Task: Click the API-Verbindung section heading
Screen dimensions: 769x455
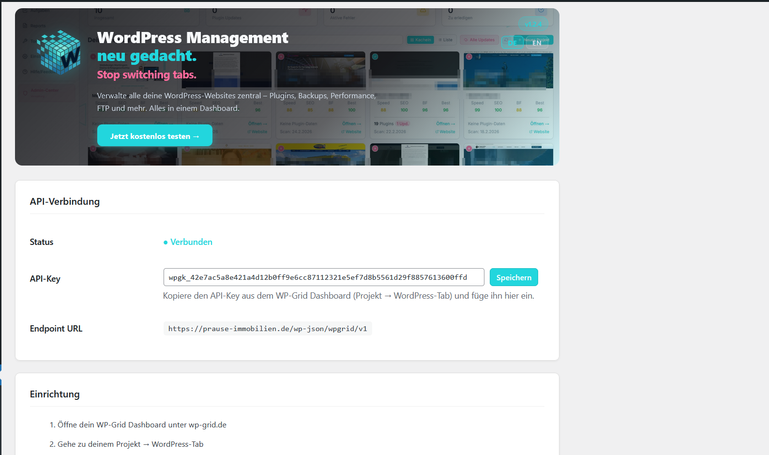Action: pyautogui.click(x=65, y=201)
